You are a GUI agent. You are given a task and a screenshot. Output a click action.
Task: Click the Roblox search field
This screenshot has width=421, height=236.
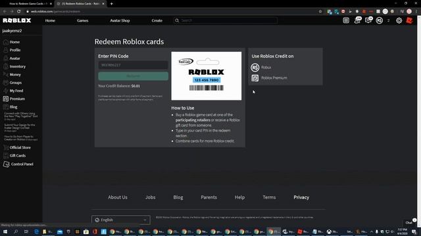pyautogui.click(x=226, y=20)
